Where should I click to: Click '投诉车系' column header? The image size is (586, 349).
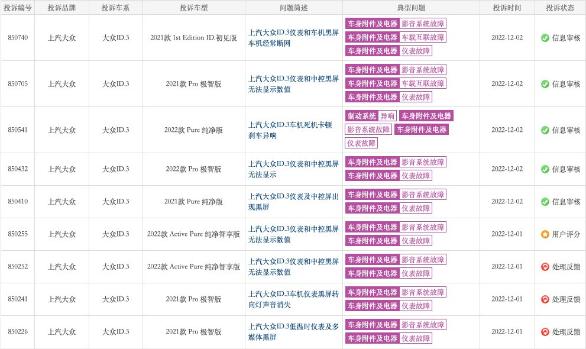tap(115, 8)
